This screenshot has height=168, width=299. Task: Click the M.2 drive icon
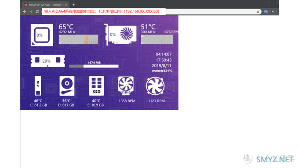[x=38, y=86]
